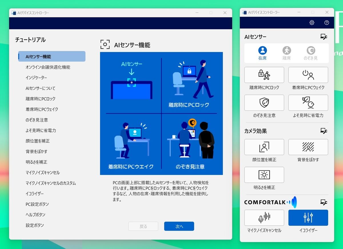Select the のぞき見 peeking status icon
Viewport: 343px width, 249px height.
(x=311, y=53)
